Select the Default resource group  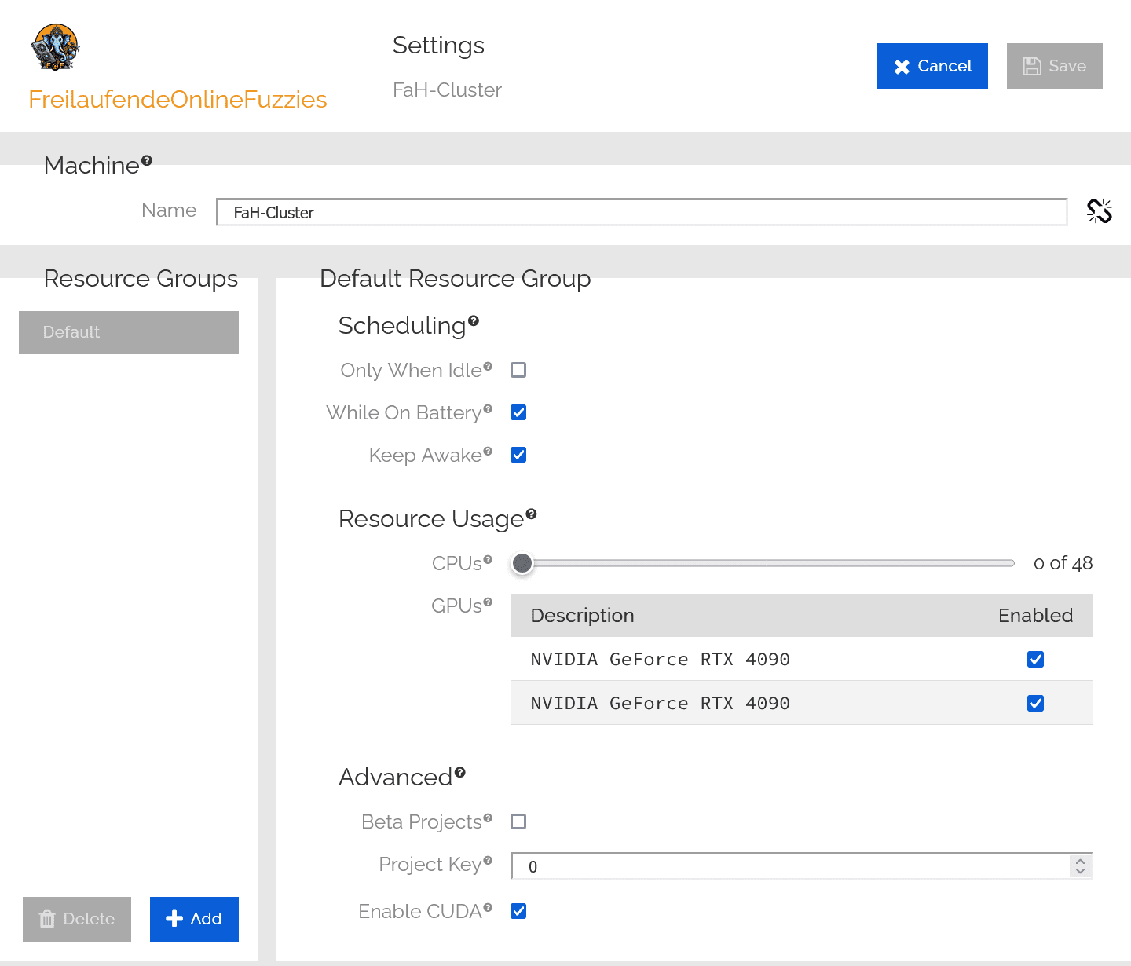129,332
